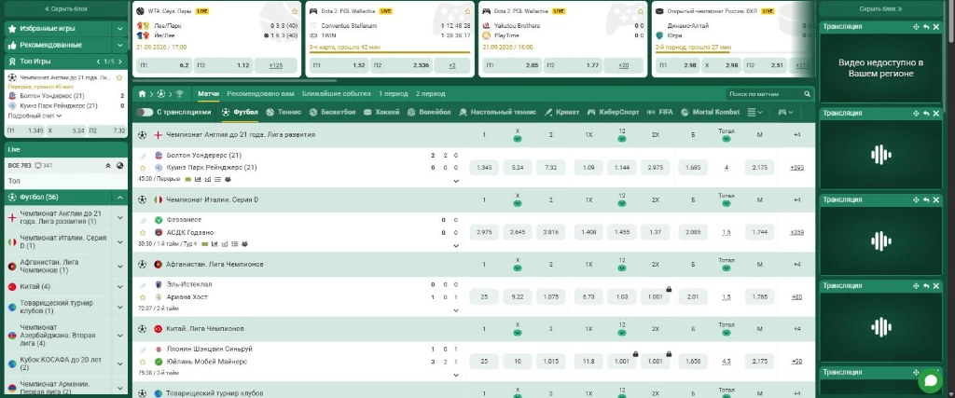
Task: Expand Fezzanese vs Godzano match markets
Action: (x=456, y=246)
